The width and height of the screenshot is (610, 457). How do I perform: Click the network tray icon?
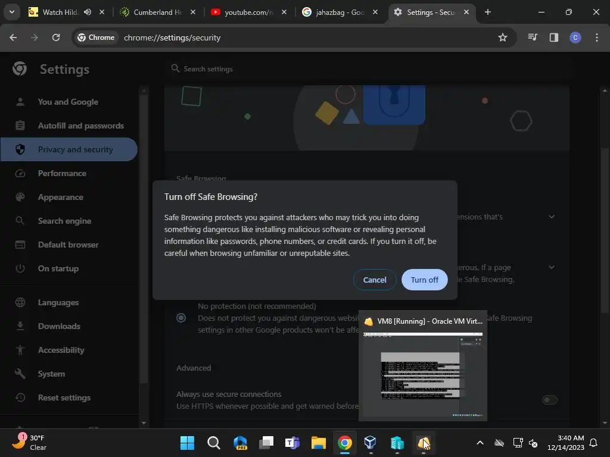[518, 443]
